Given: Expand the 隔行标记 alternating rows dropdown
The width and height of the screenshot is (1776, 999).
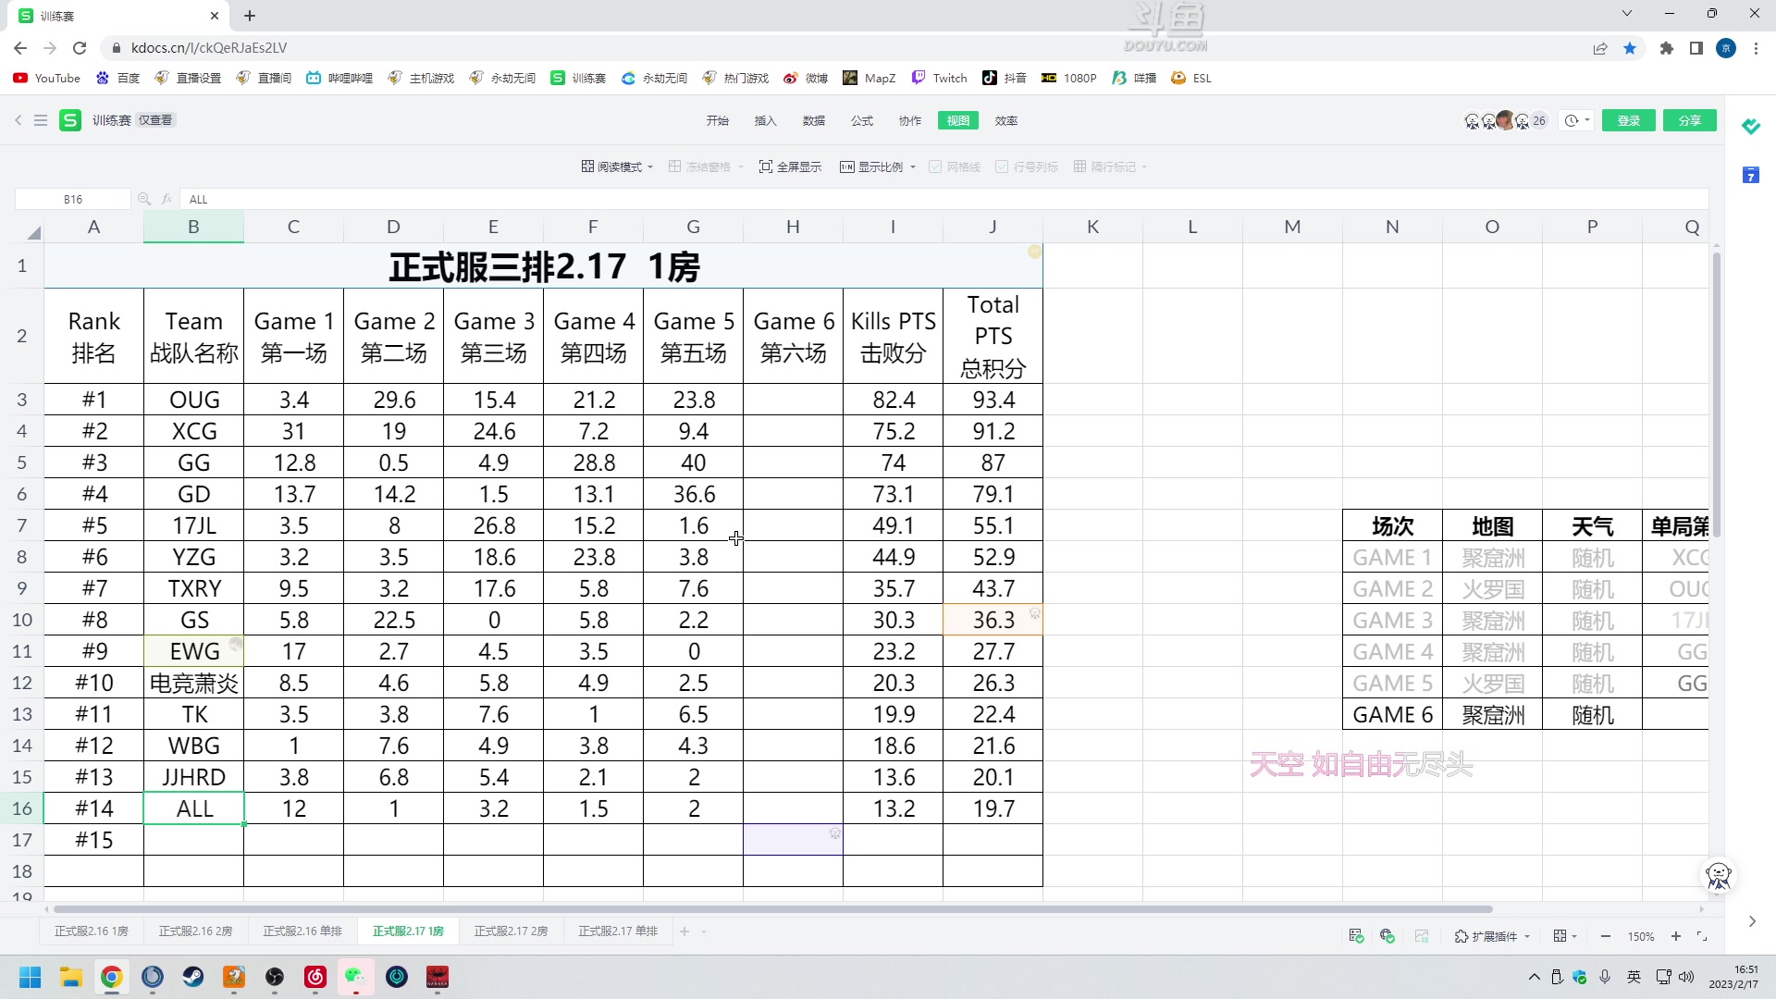Looking at the screenshot, I should (1144, 166).
